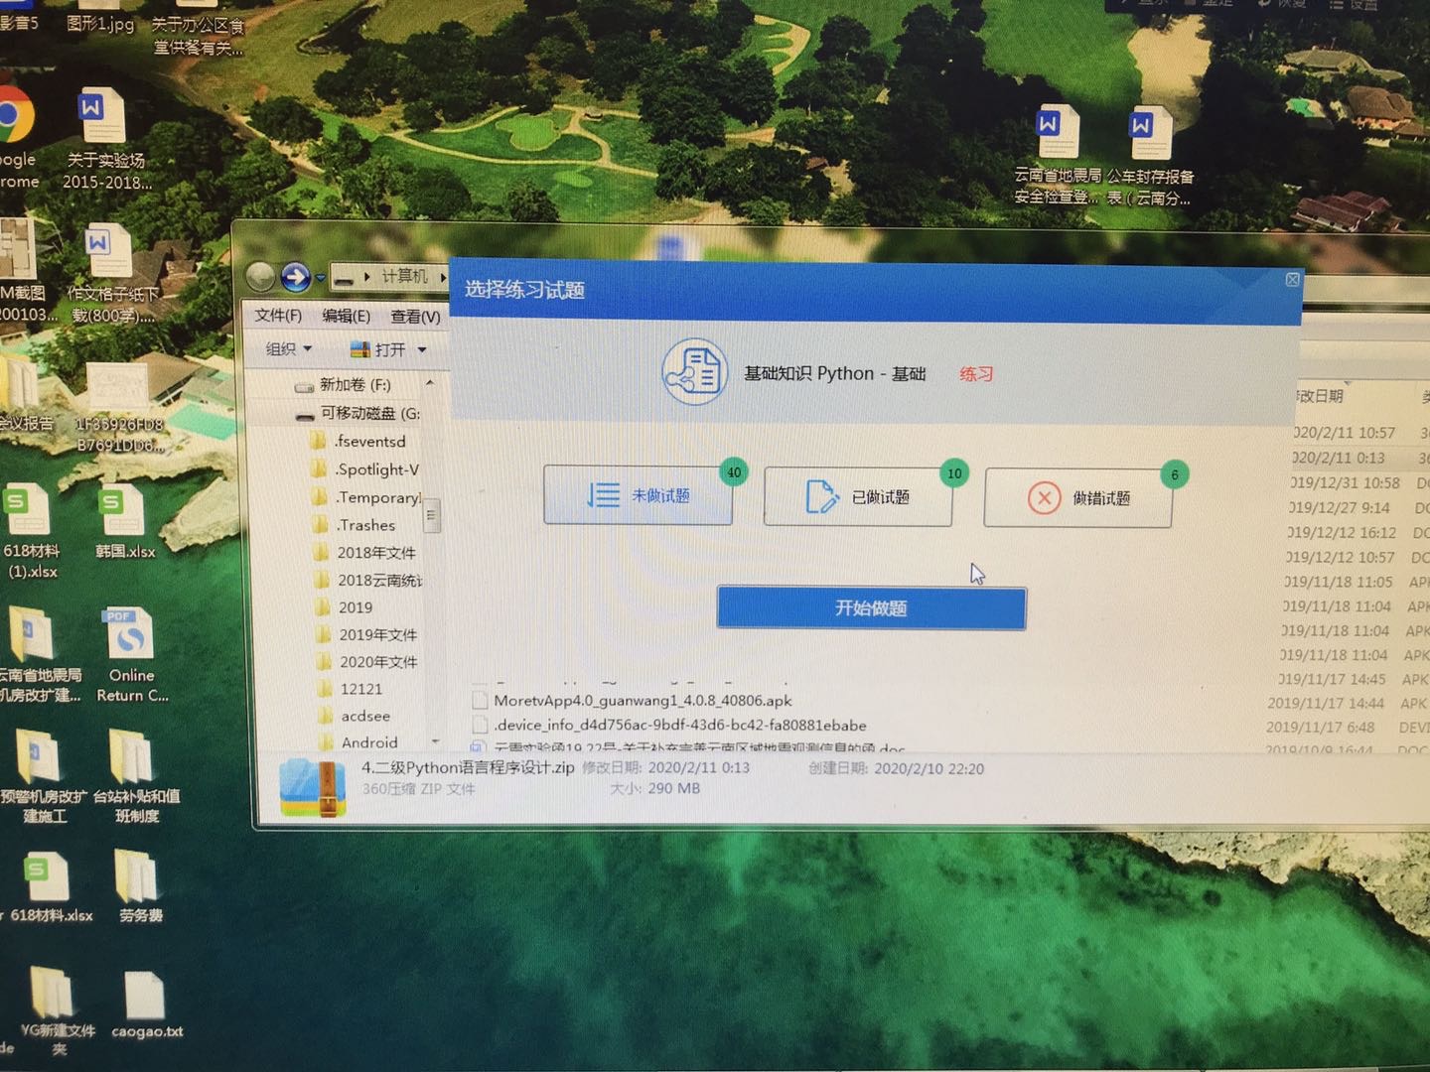Select the acdsee folder in tree
1430x1072 pixels.
tap(354, 716)
